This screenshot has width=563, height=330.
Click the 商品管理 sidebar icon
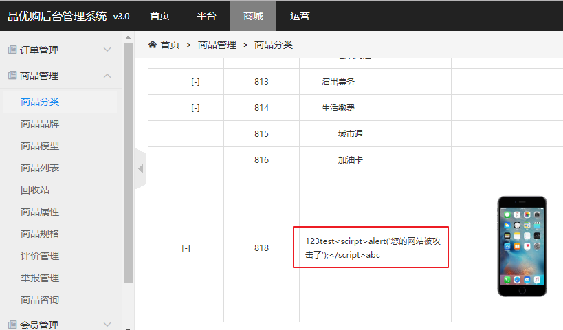point(12,75)
